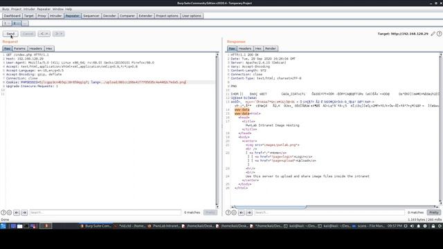Click the Target: http://192.168.128.29 label
This screenshot has width=443, height=249.
(x=403, y=34)
